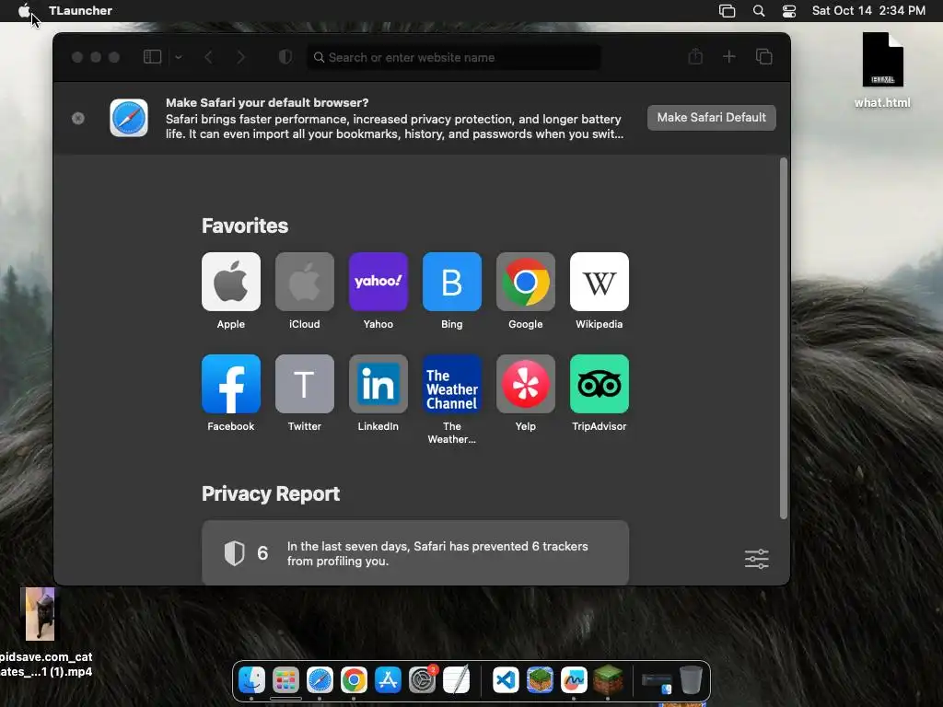Screen dimensions: 943x707
Task: Open start page customization settings
Action: pos(757,559)
